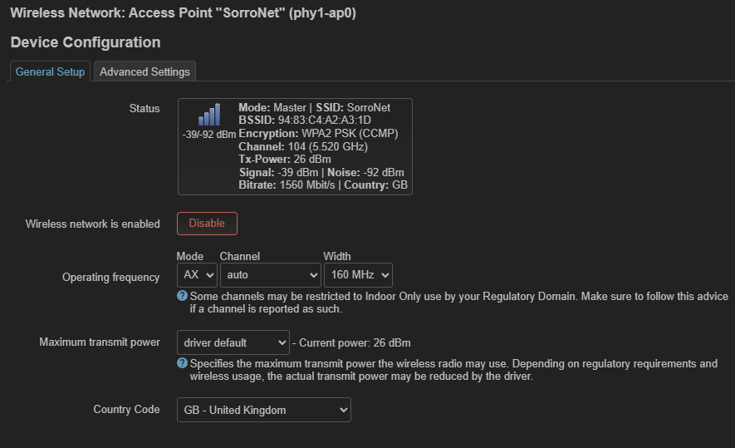Open the driver default transmit power dropdown
This screenshot has width=735, height=448.
(233, 342)
